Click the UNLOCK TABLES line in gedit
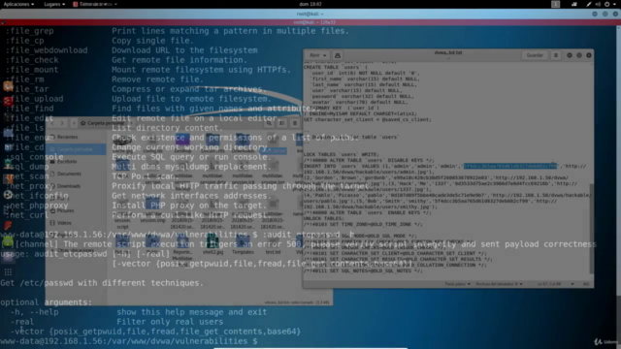The width and height of the screenshot is (621, 349). (323, 218)
